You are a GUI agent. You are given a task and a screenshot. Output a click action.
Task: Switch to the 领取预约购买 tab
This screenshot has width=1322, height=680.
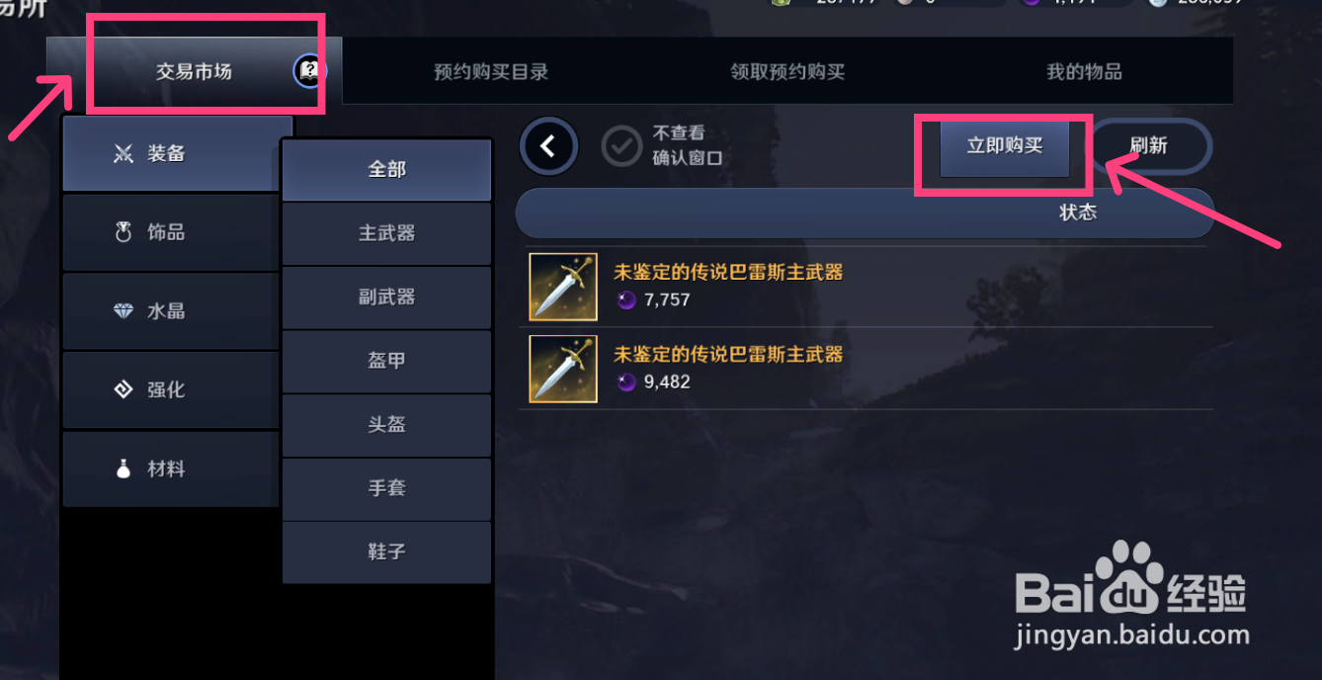tap(787, 71)
